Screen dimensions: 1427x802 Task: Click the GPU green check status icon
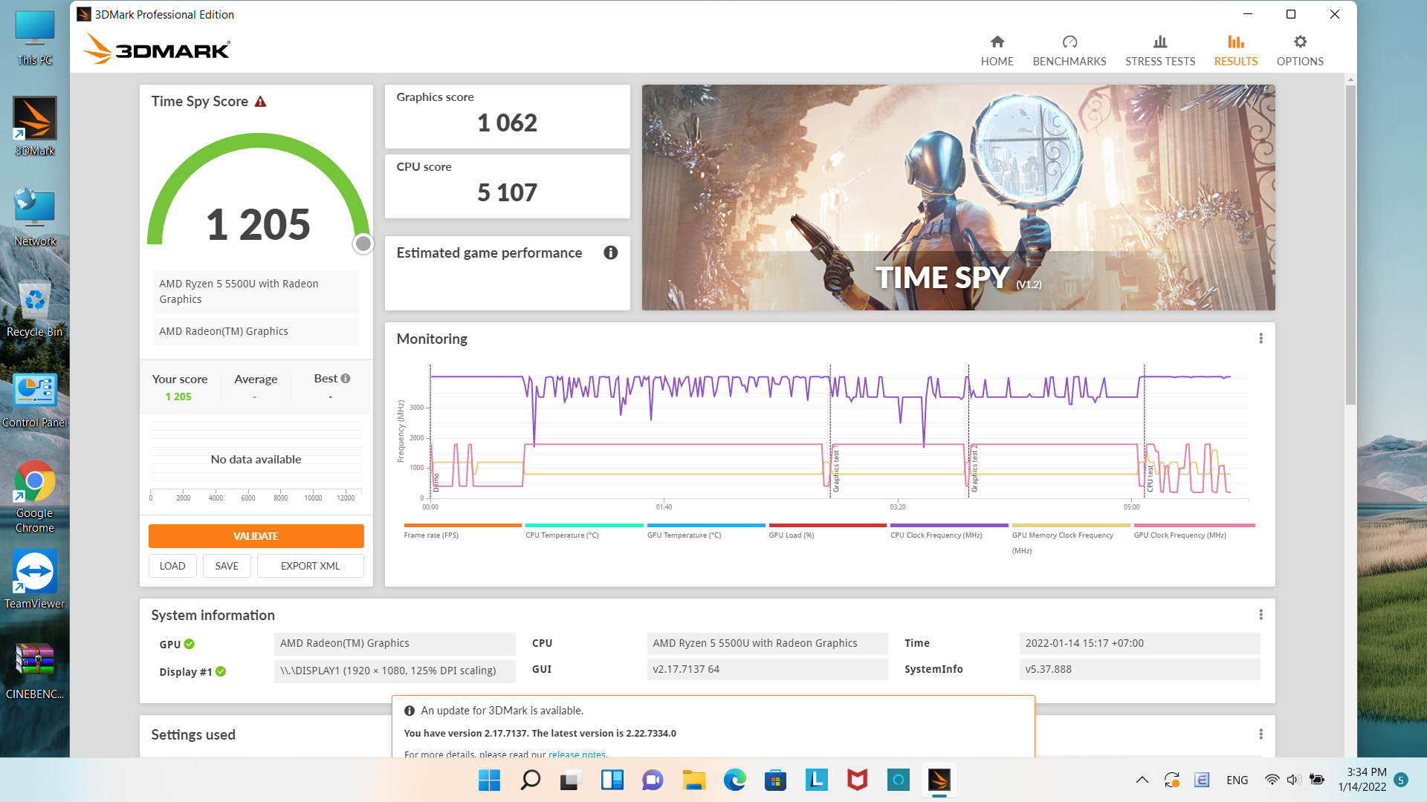click(x=190, y=644)
